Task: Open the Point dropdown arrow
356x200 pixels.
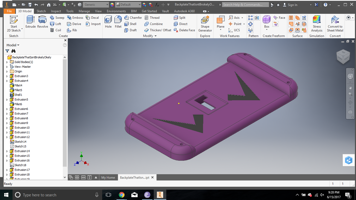Action: click(x=244, y=24)
